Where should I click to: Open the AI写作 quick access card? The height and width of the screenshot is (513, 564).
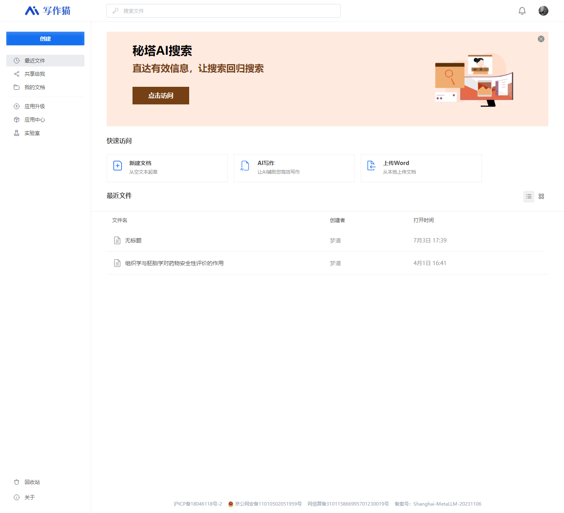[x=294, y=168]
